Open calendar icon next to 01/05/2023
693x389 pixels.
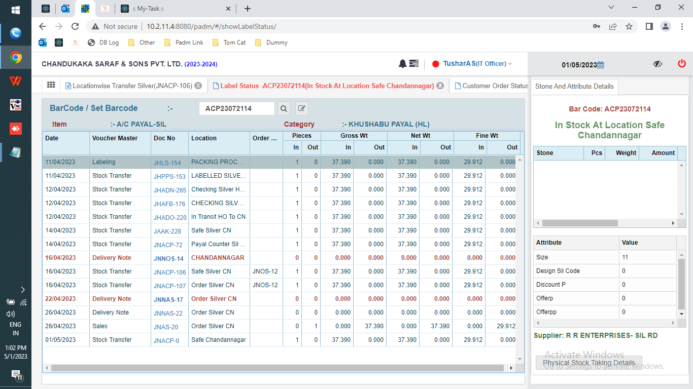coord(601,65)
